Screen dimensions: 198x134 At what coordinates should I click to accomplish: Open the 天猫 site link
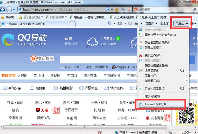(x=42, y=110)
